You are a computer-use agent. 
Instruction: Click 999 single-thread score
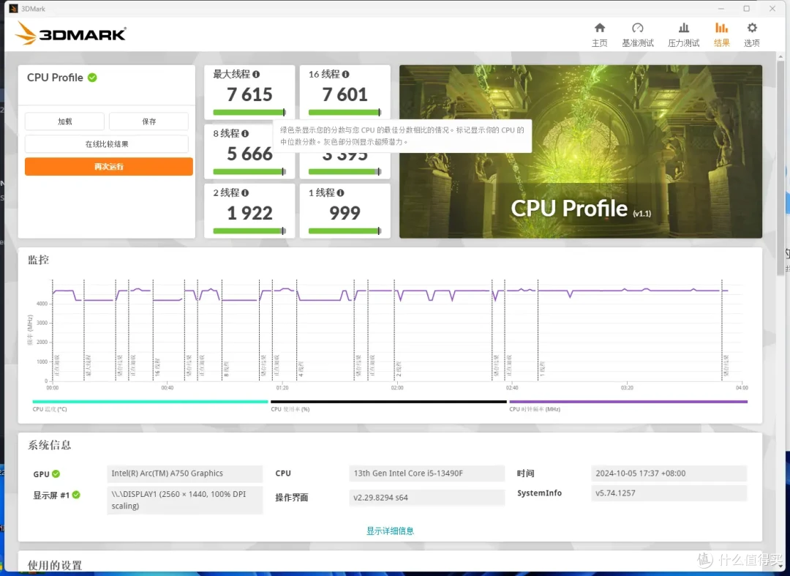(x=345, y=213)
